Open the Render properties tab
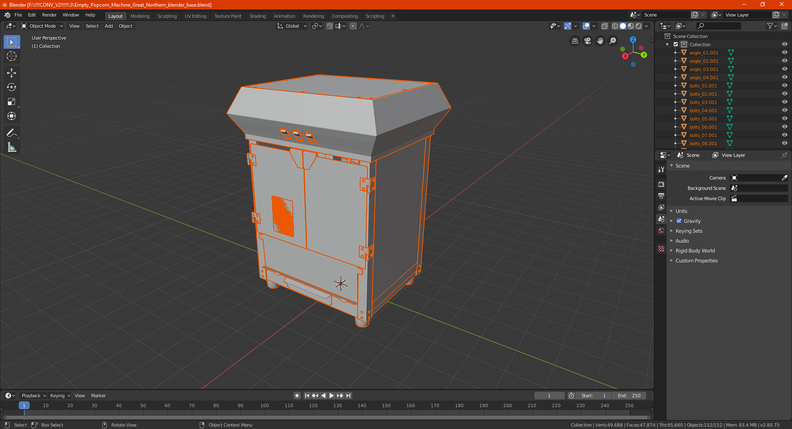The width and height of the screenshot is (792, 429). (661, 184)
